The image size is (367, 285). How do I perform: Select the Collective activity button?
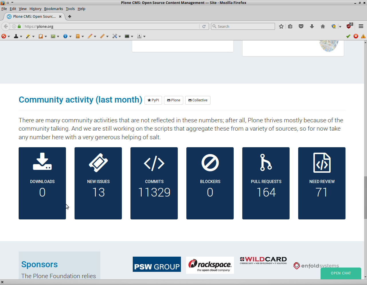coord(198,100)
